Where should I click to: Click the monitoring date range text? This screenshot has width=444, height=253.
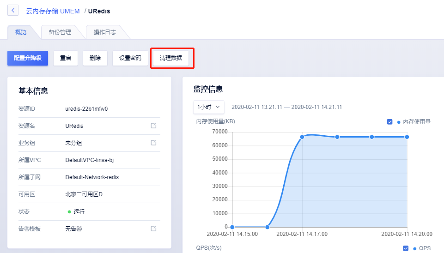tap(286, 107)
